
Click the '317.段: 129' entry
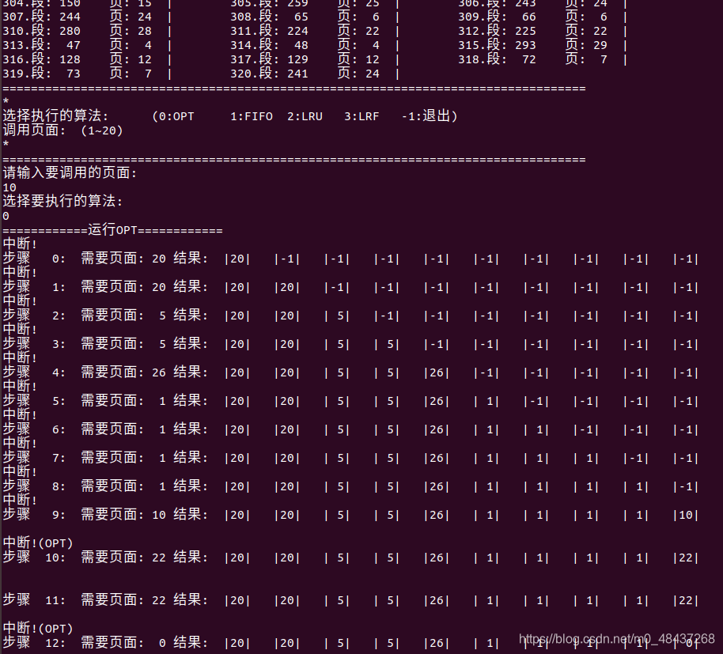point(269,60)
